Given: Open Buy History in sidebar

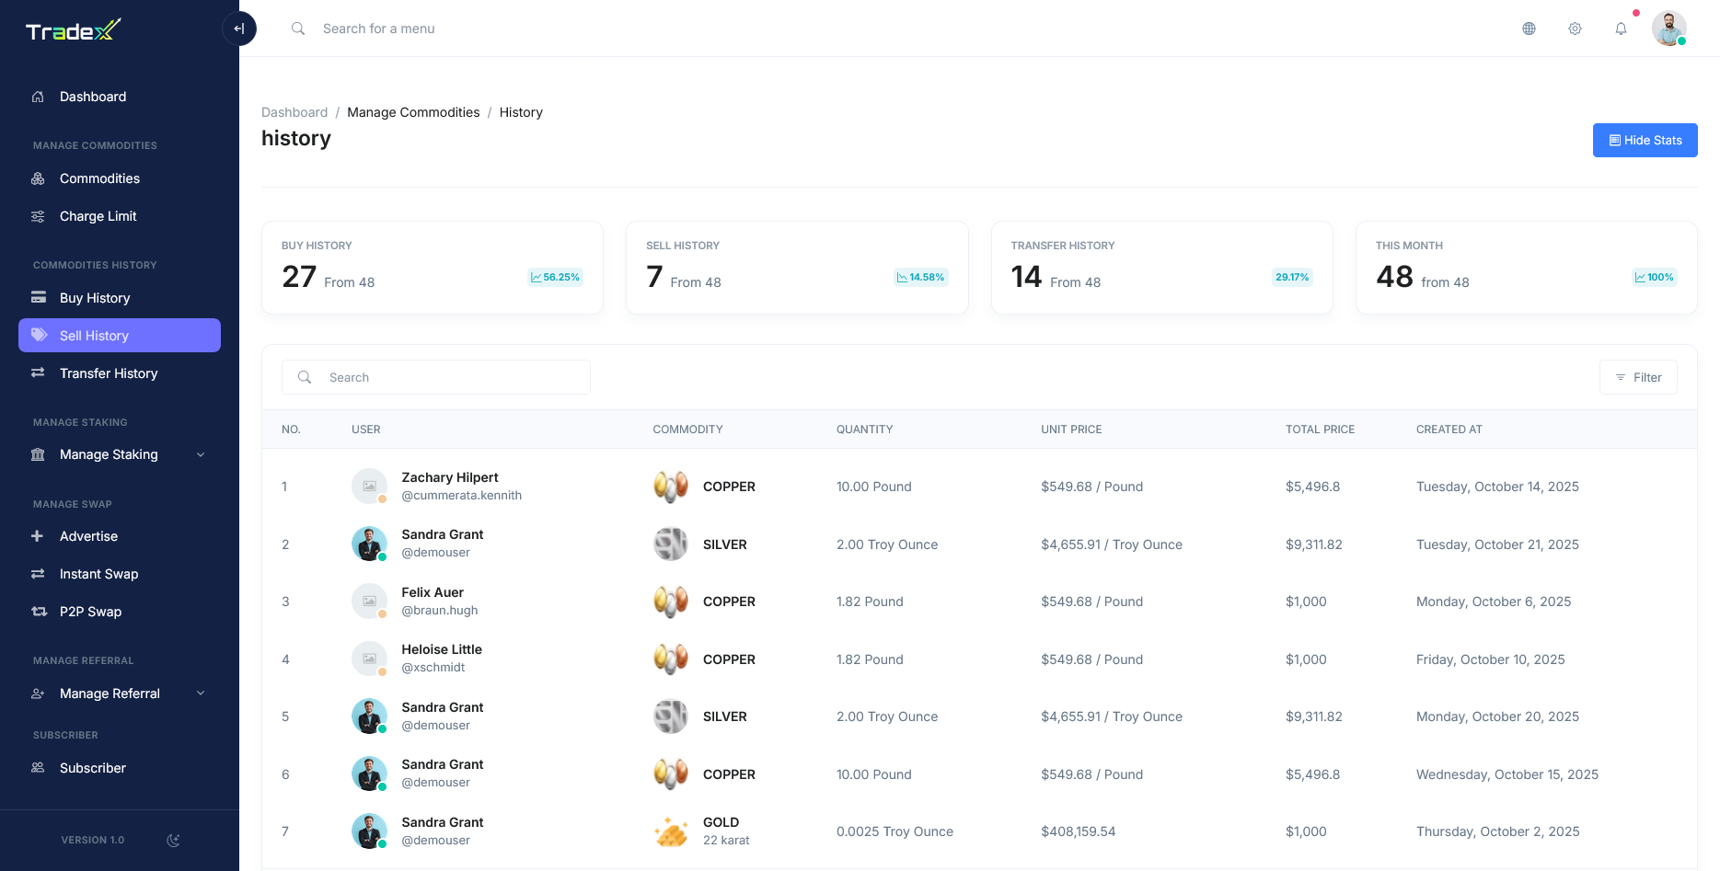Looking at the screenshot, I should 95,298.
